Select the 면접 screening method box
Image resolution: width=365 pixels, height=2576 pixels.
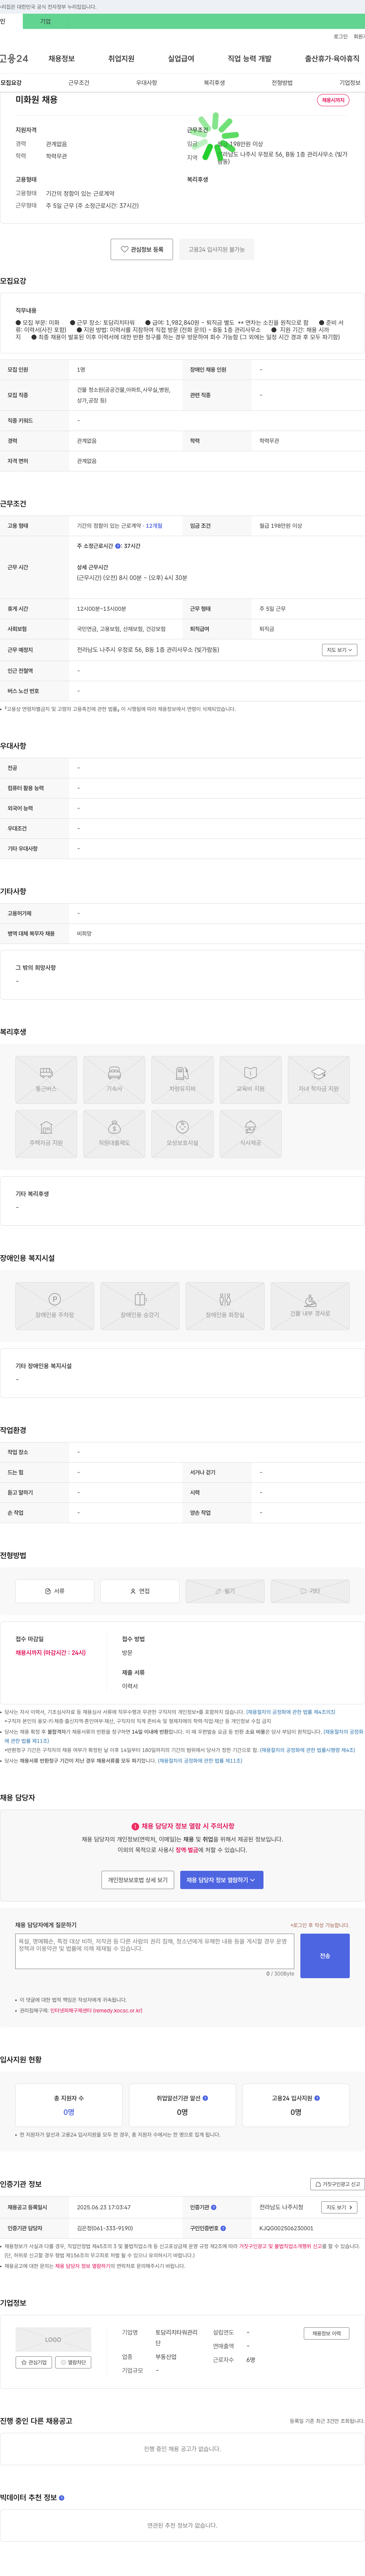click(140, 1591)
